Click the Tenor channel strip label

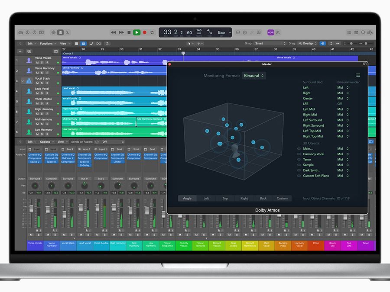(365, 245)
